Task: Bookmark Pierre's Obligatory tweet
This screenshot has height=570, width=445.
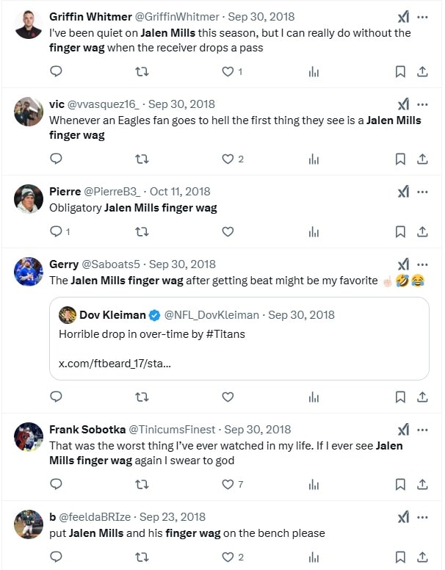Action: [400, 231]
